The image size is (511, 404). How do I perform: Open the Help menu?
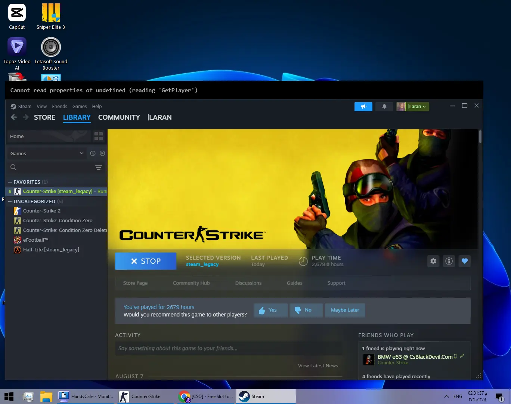pyautogui.click(x=97, y=107)
